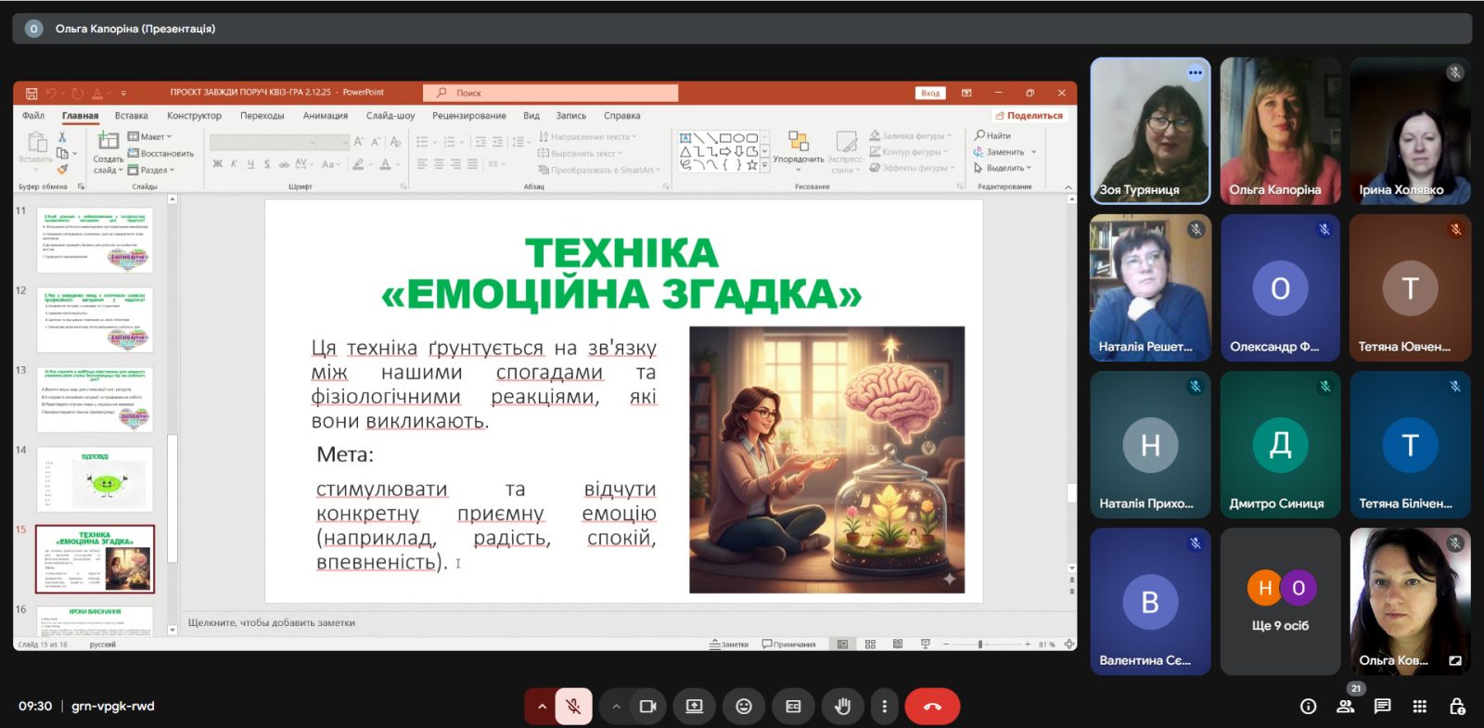Viewport: 1484px width, 728px height.
Task: Show the participants list with 21 badge
Action: point(1345,707)
